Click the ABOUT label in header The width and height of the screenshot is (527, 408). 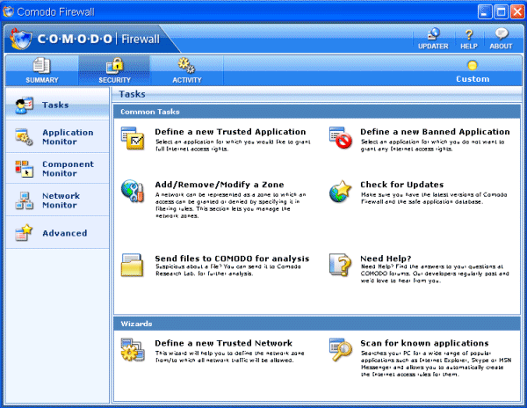[x=501, y=46]
